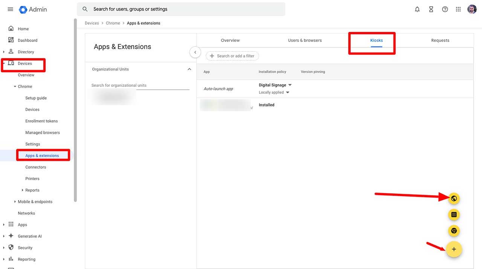The image size is (482, 269).
Task: Click the notifications bell icon
Action: pos(417,9)
